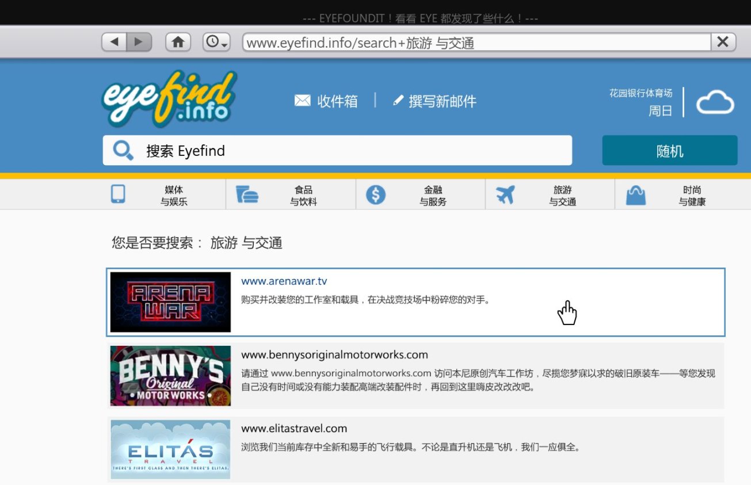Image resolution: width=751 pixels, height=485 pixels.
Task: Click the phone icon for 媒体与娱乐
Action: (x=118, y=194)
